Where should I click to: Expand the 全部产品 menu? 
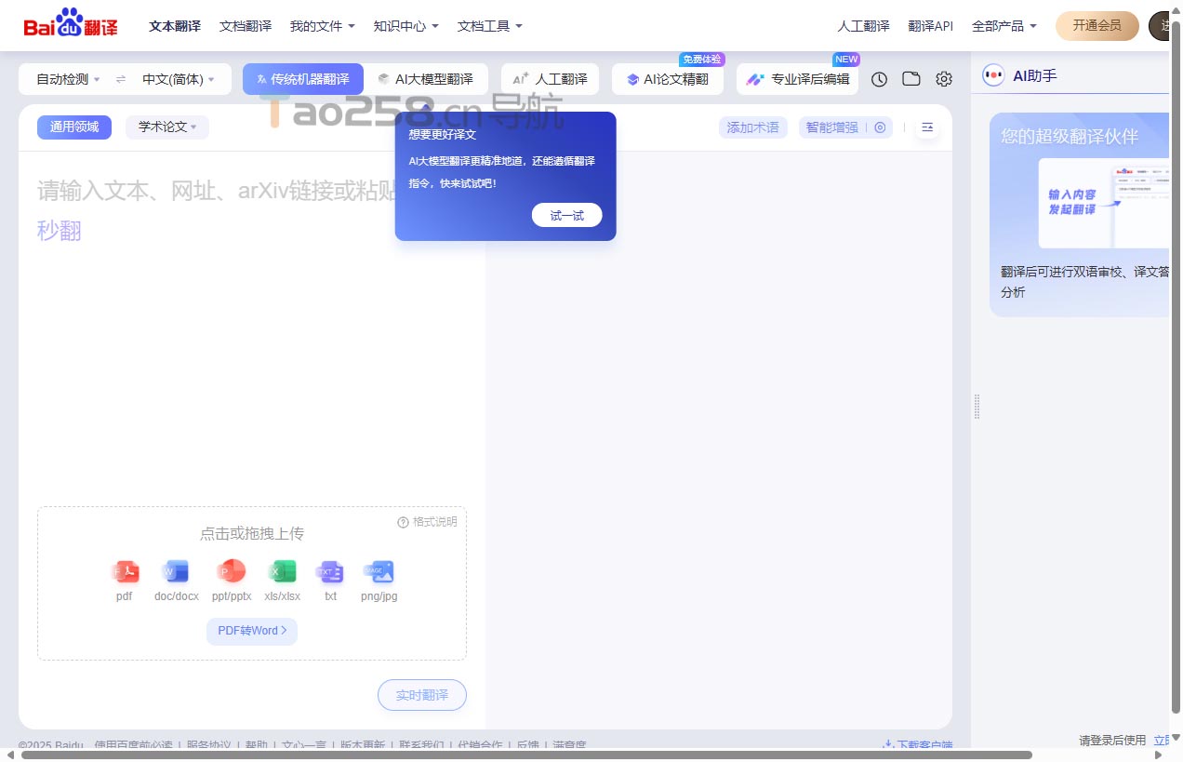[x=1004, y=26]
